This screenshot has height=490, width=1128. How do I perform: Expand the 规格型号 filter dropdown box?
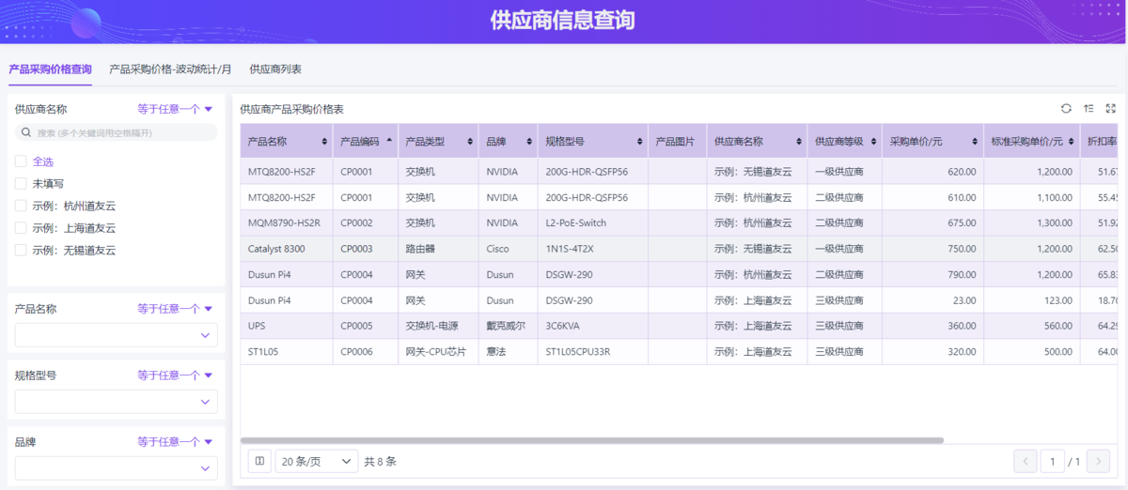click(x=116, y=402)
